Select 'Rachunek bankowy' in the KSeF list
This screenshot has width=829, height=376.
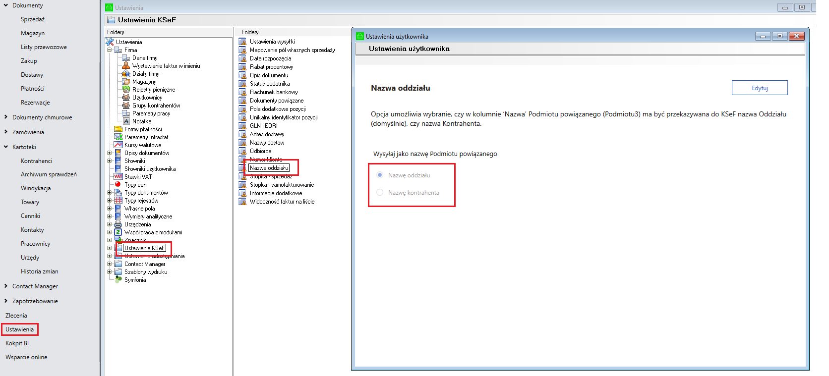[x=274, y=92]
